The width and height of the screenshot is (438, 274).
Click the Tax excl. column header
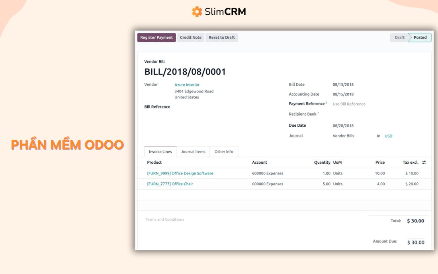tap(411, 162)
